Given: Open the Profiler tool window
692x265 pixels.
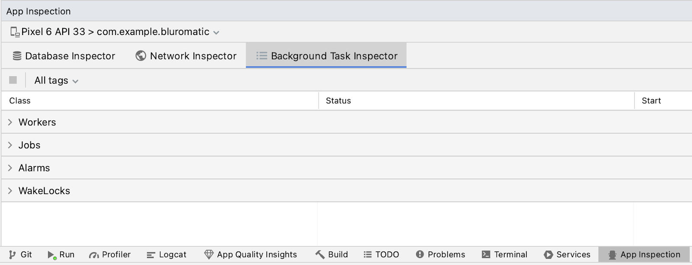Looking at the screenshot, I should point(110,255).
